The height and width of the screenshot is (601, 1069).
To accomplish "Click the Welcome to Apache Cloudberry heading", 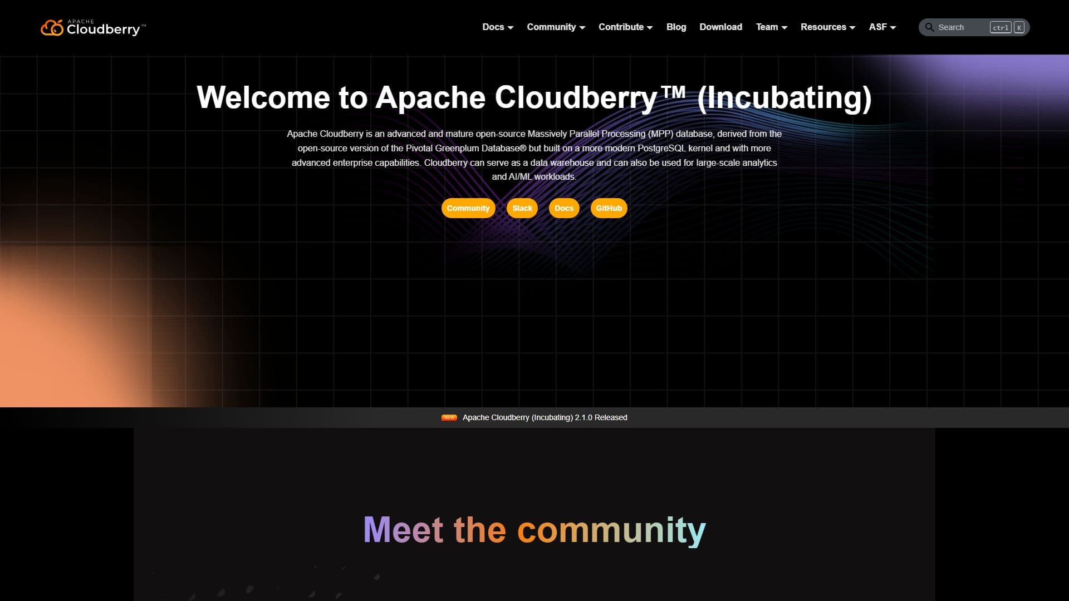I will coord(534,97).
